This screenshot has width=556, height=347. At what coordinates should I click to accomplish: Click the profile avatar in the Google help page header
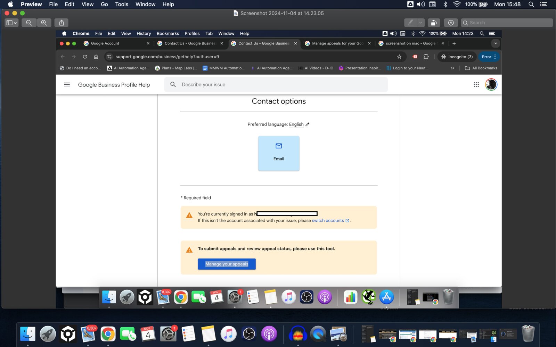click(x=491, y=85)
